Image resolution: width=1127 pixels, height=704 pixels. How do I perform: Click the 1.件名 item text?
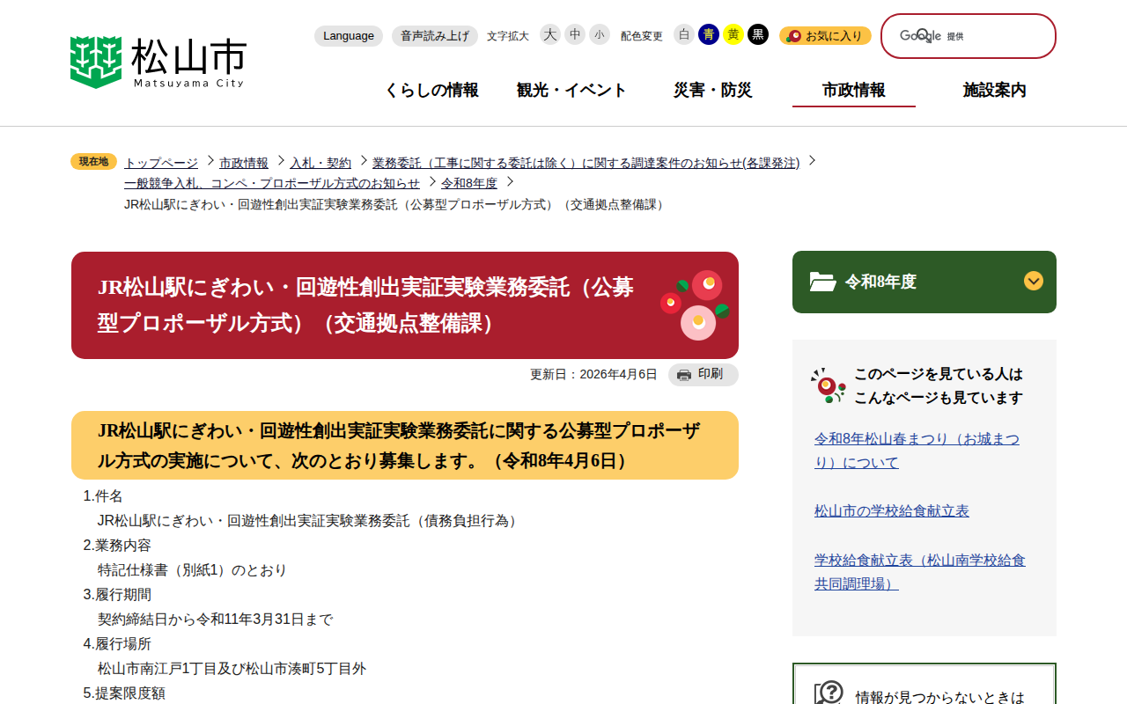[x=103, y=496]
